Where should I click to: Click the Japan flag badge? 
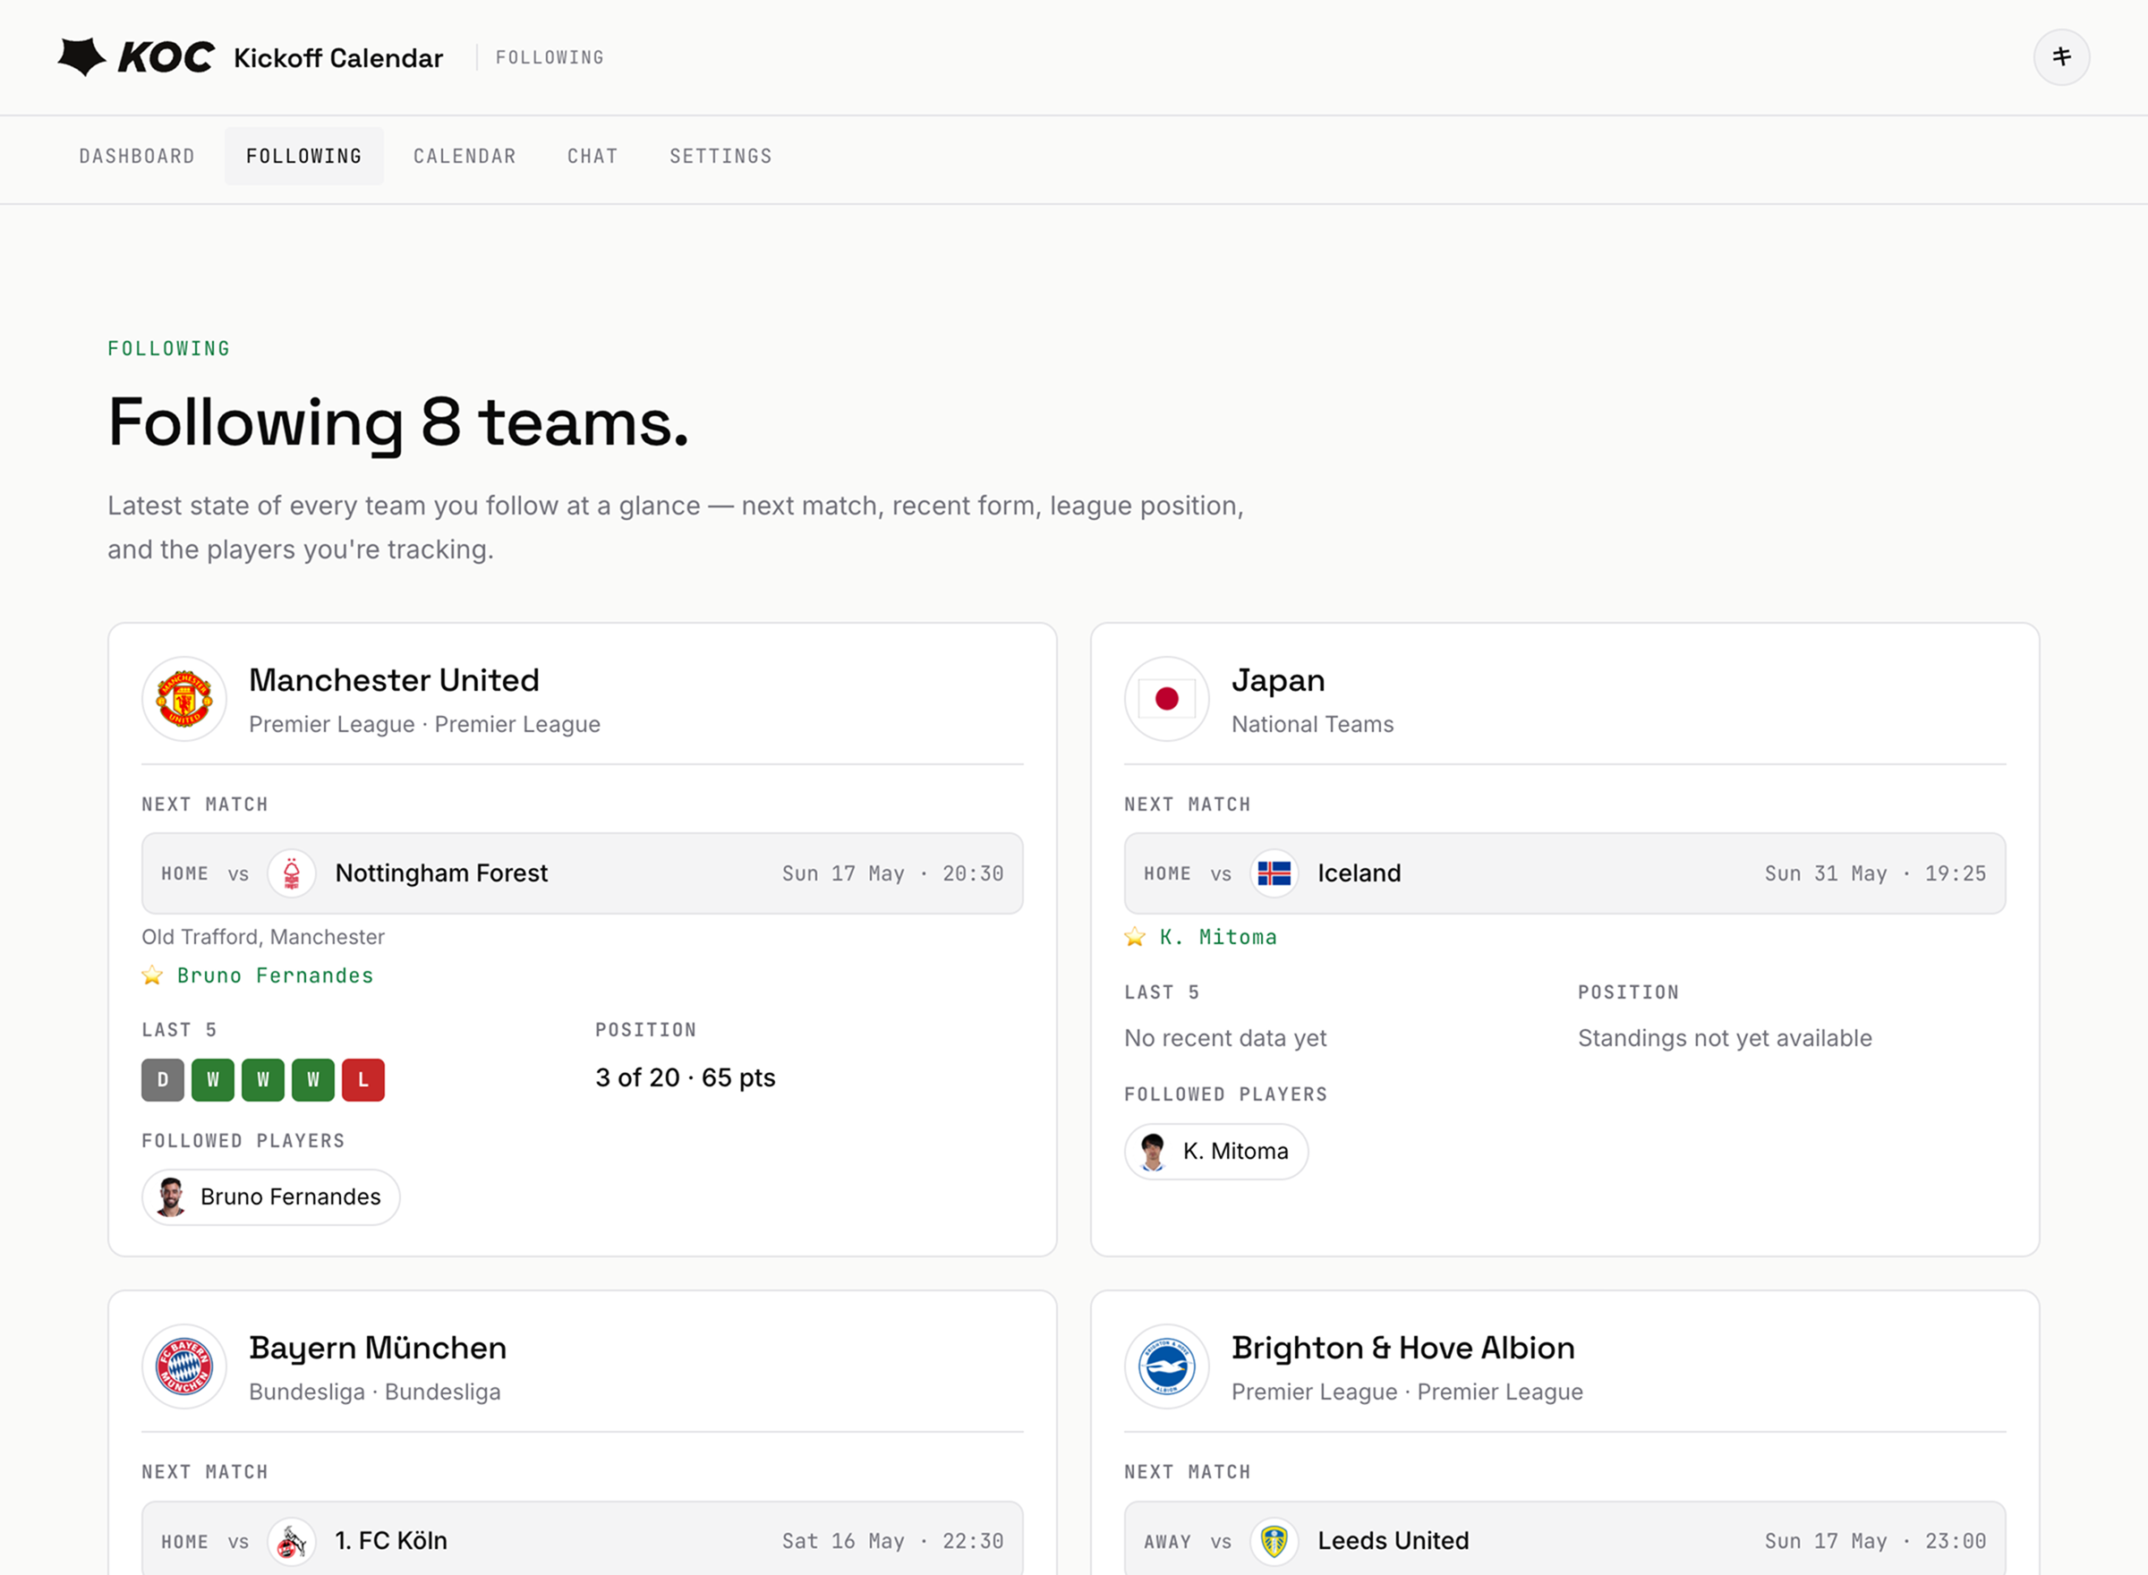1166,699
